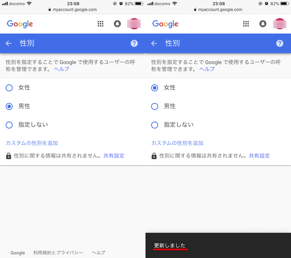
Task: Select 指定しない radio button in left screen
Action: tap(9, 125)
